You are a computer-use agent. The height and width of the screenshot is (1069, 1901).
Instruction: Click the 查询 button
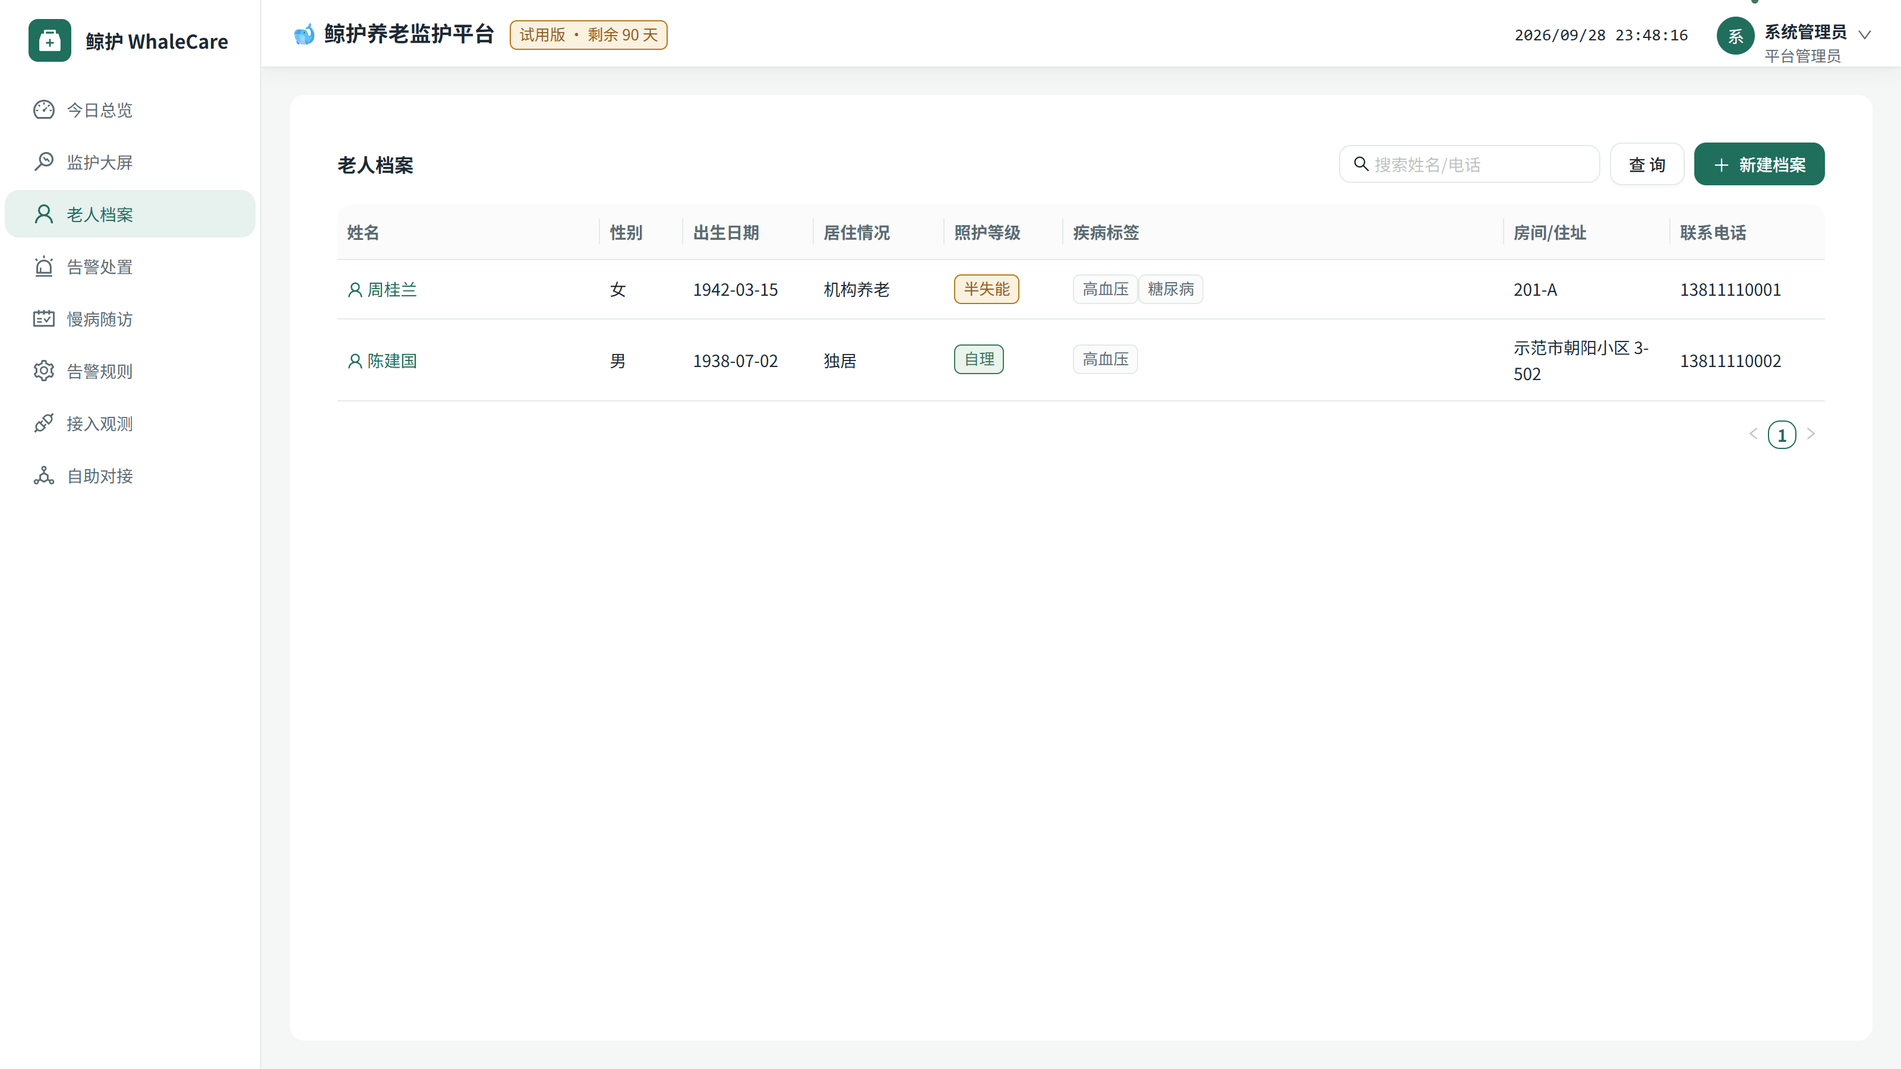coord(1646,165)
